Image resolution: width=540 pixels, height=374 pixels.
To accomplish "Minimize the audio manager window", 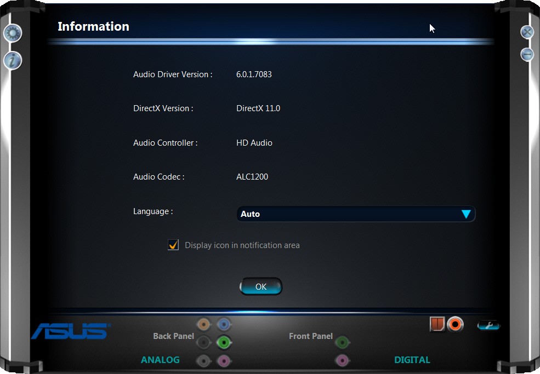I will click(x=527, y=54).
